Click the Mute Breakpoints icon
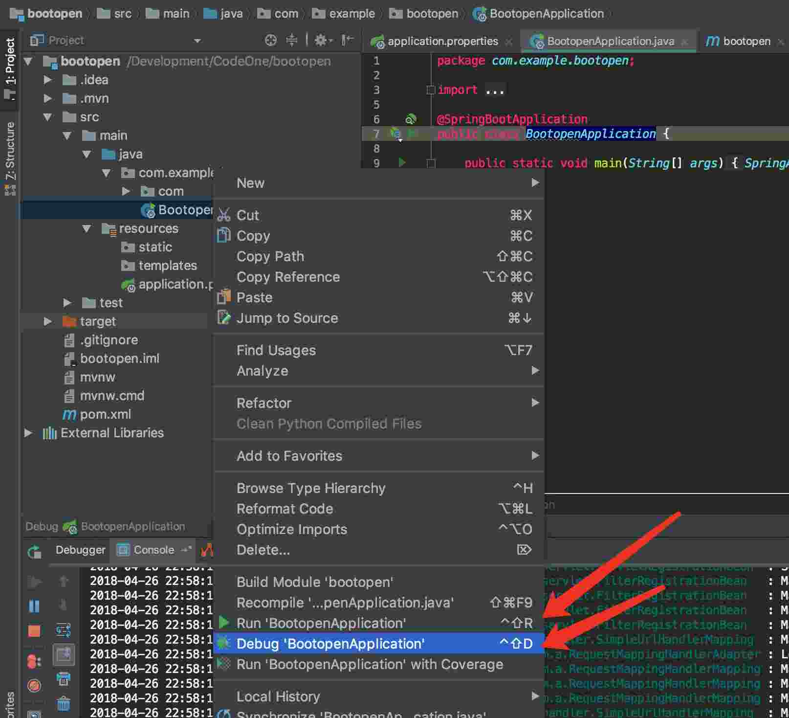The width and height of the screenshot is (789, 718). click(x=34, y=686)
